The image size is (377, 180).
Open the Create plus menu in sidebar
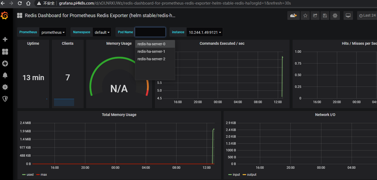click(5, 39)
